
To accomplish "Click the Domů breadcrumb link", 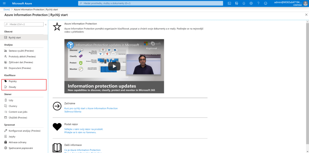I will point(6,10).
